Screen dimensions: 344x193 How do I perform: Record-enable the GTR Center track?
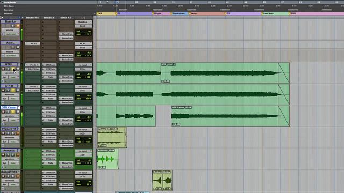[x=3, y=112]
